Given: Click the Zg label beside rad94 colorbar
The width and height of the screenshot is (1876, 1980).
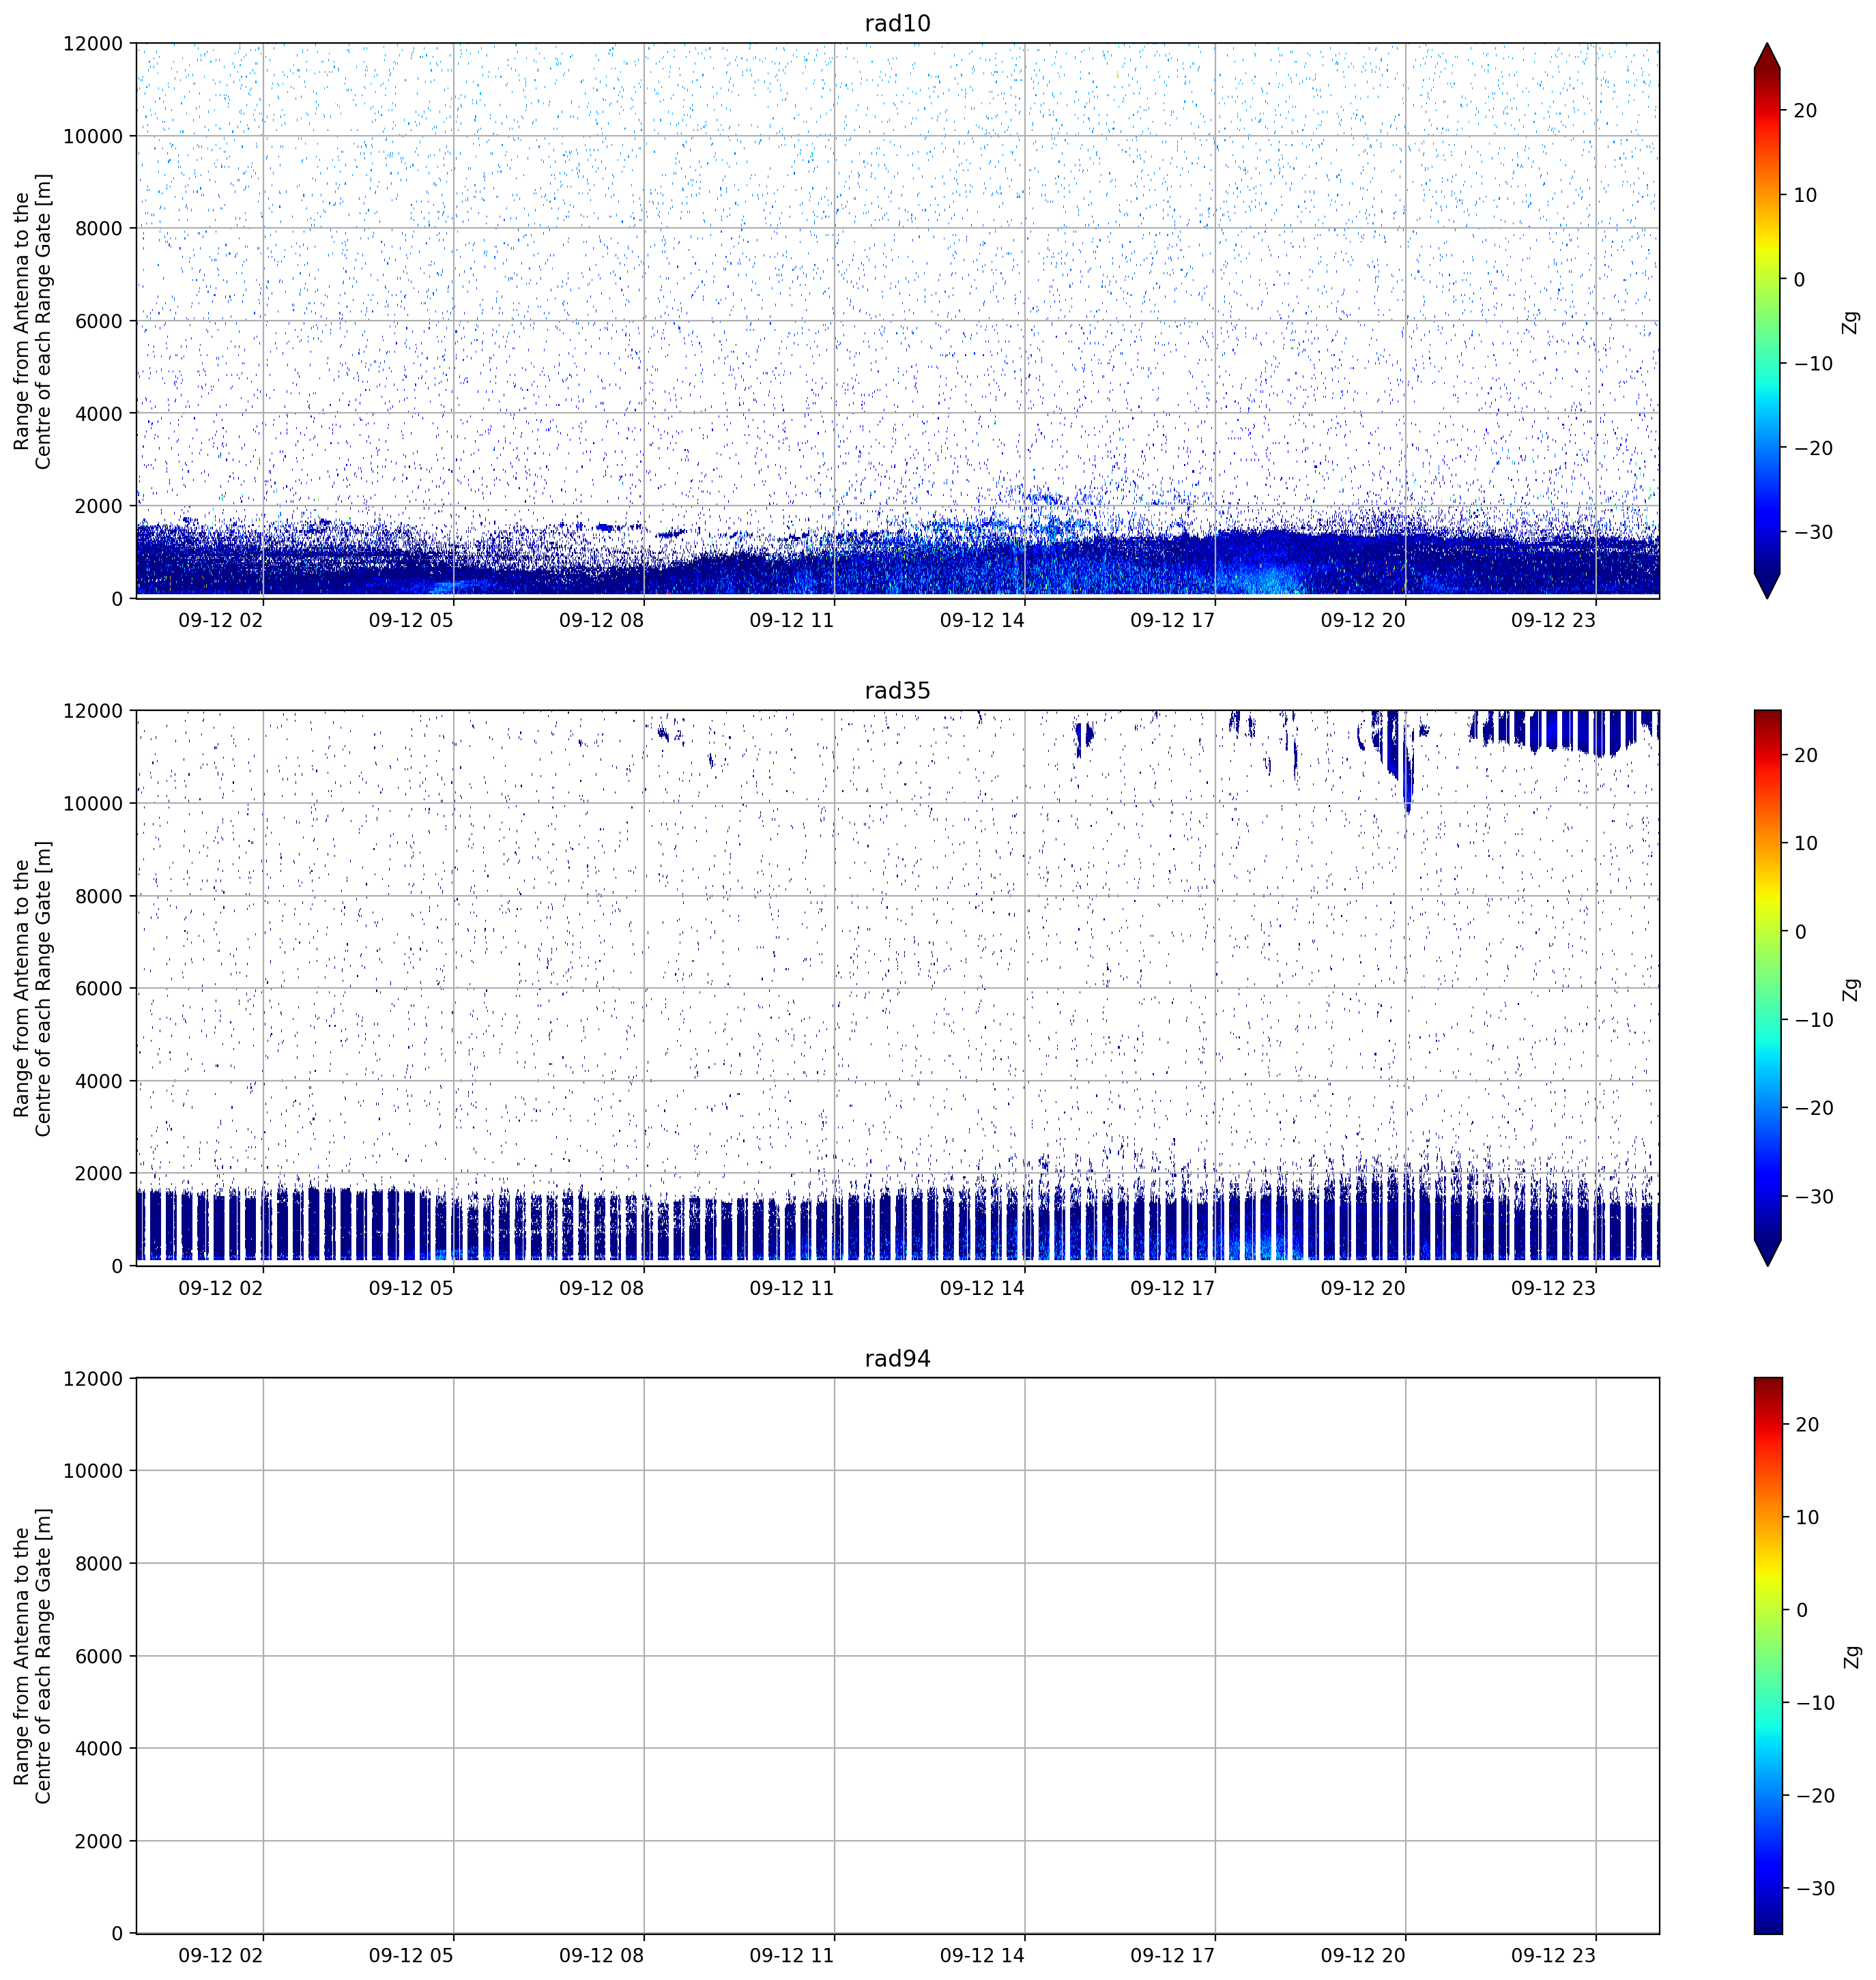Looking at the screenshot, I should [x=1851, y=1656].
